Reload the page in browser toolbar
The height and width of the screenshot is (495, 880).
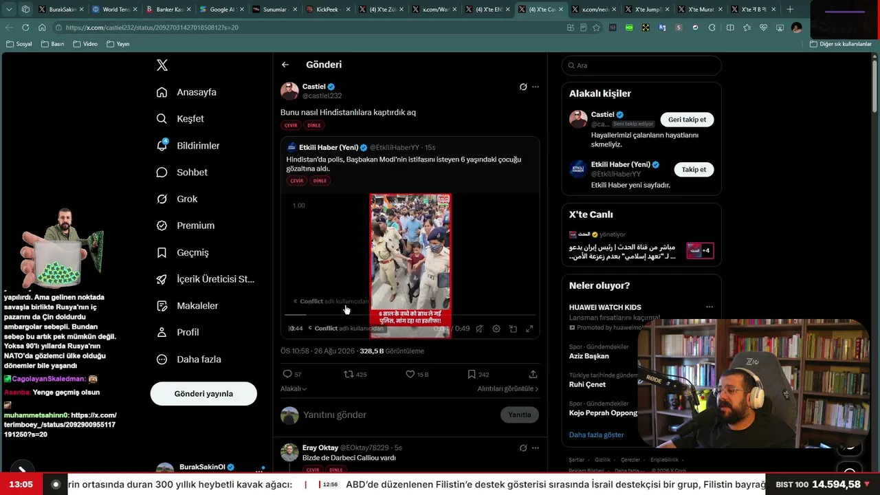coord(25,27)
